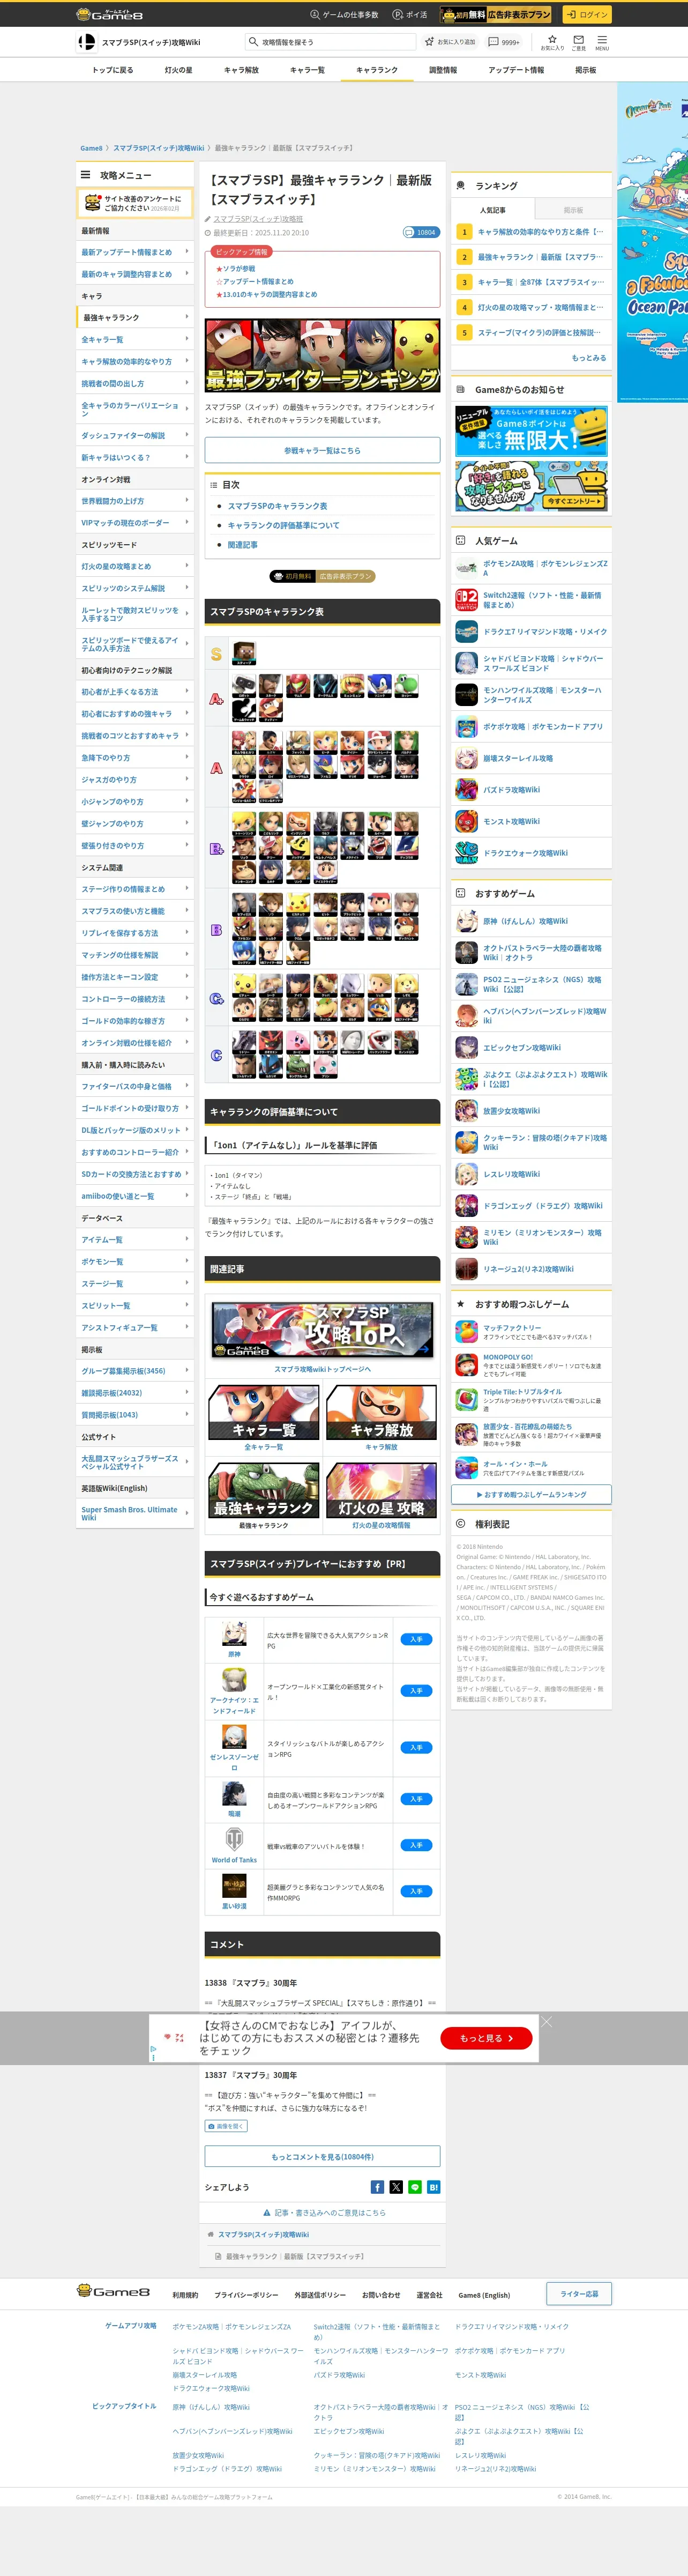The height and width of the screenshot is (2576, 688).
Task: Switch to 掲示板 tab in ranking panel
Action: tap(573, 210)
